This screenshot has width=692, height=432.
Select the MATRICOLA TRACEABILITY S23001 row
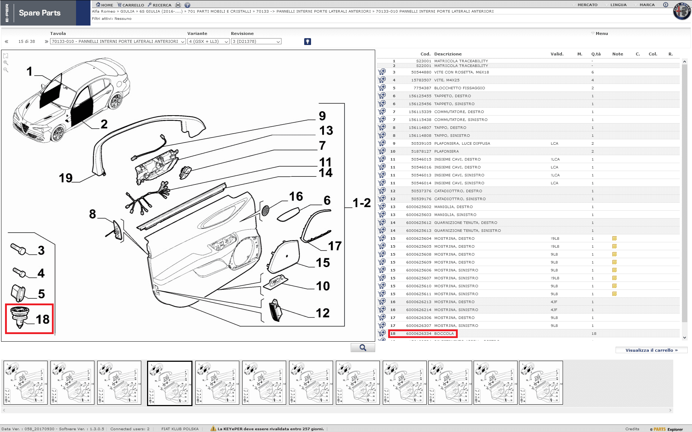528,61
